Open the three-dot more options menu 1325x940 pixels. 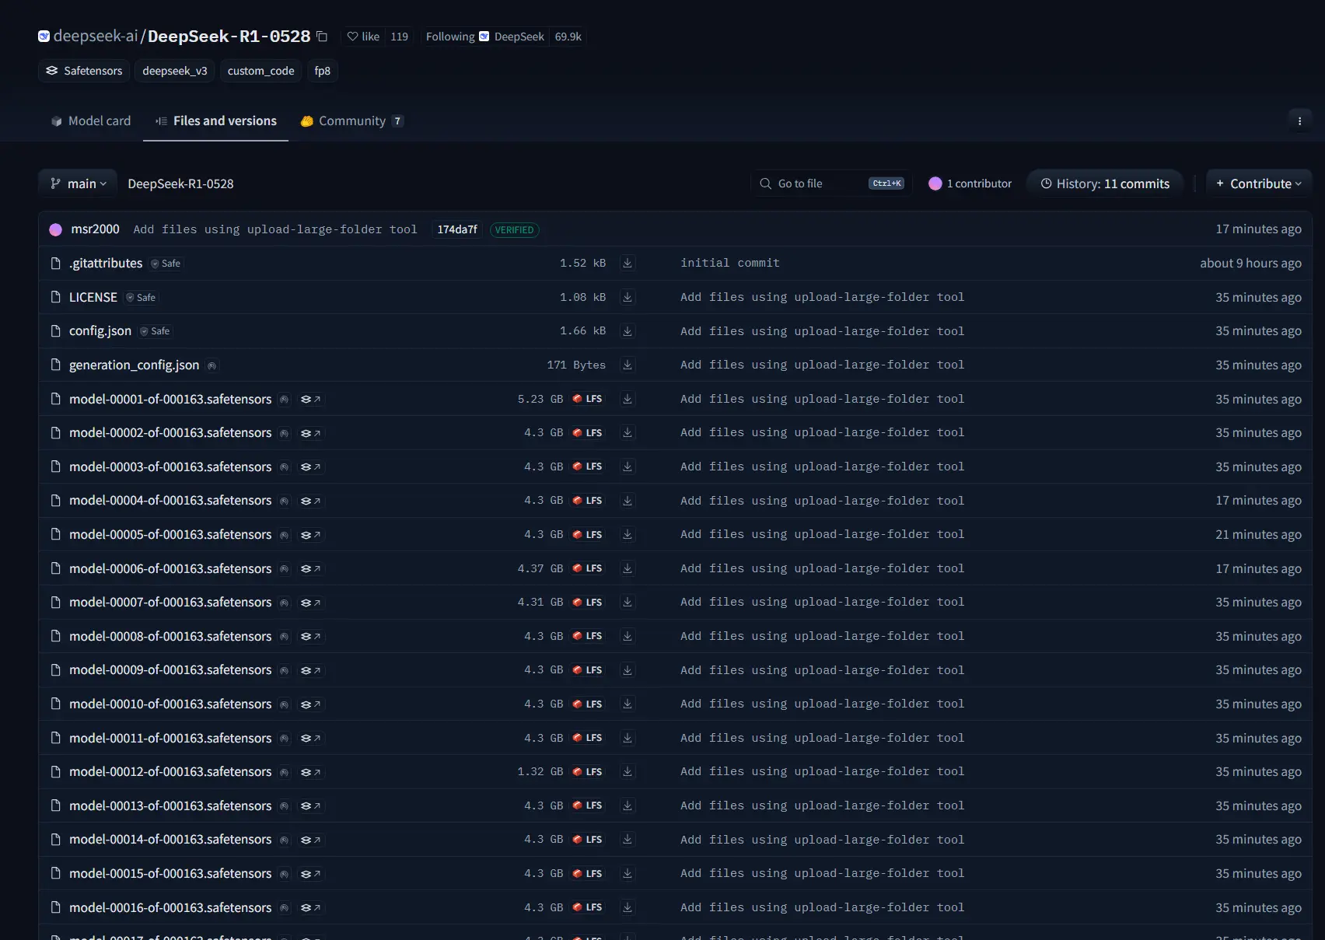pyautogui.click(x=1299, y=121)
